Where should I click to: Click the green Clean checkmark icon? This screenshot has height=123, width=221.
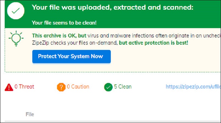(108, 87)
